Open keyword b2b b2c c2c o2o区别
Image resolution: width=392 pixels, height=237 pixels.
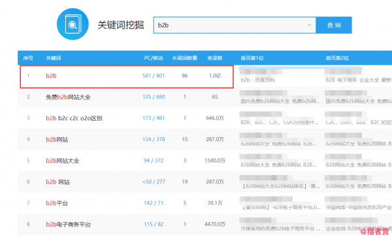(x=74, y=118)
